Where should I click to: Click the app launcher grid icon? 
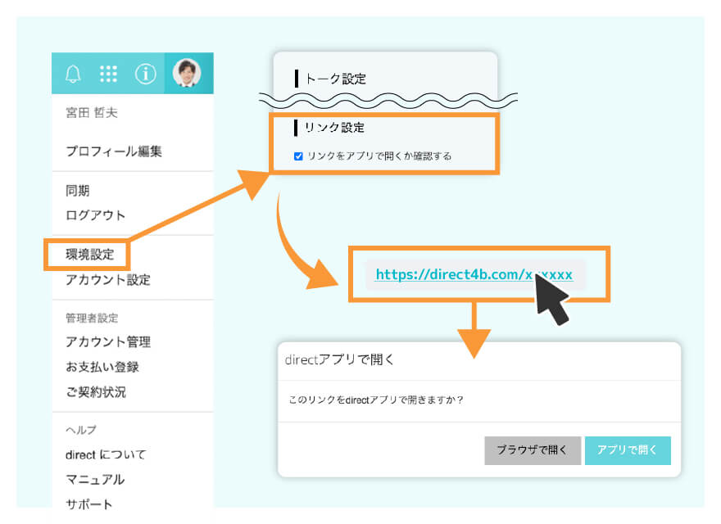tap(110, 74)
